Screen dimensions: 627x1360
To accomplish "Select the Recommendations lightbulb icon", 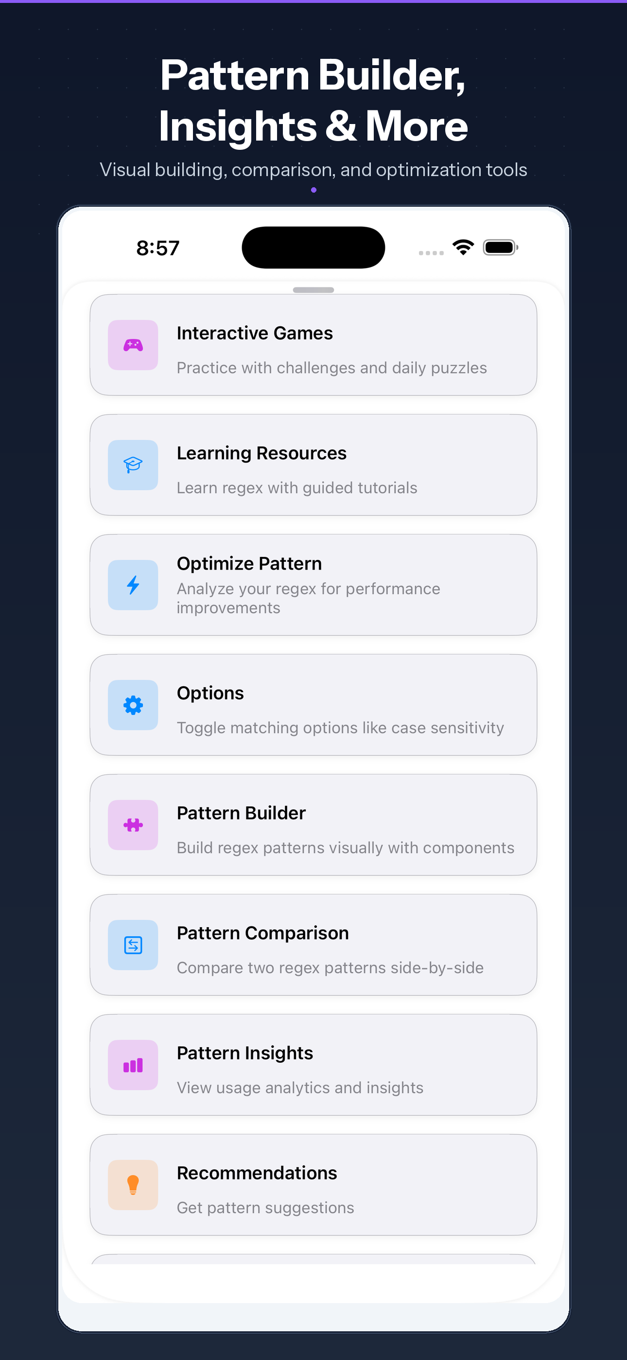I will (x=133, y=1185).
